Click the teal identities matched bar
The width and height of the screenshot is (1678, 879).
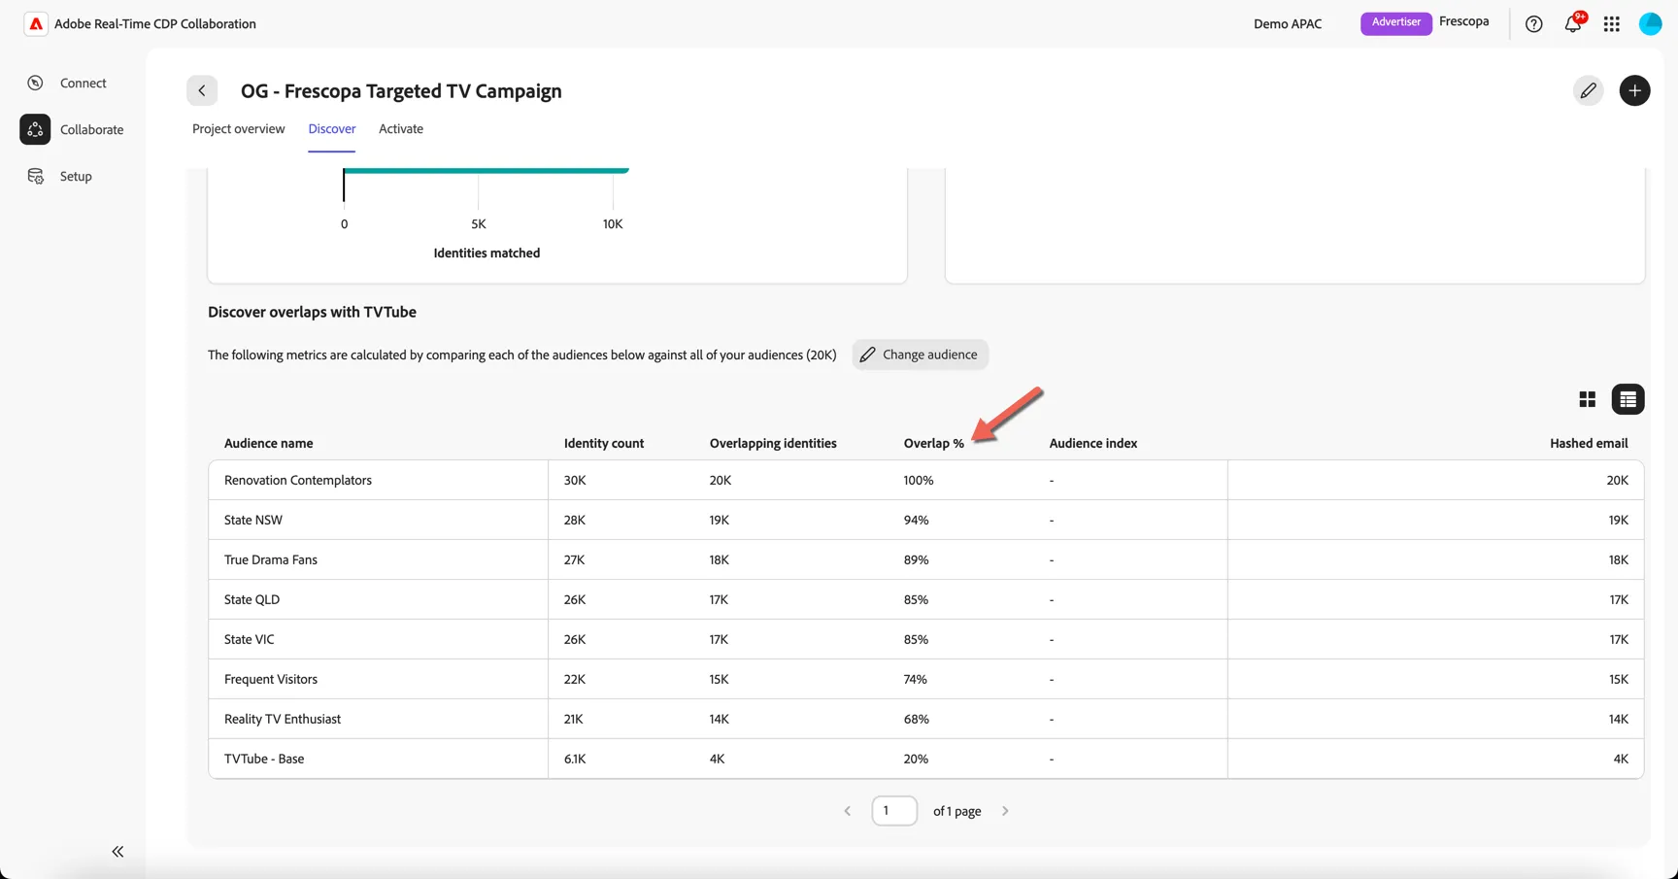pyautogui.click(x=487, y=171)
